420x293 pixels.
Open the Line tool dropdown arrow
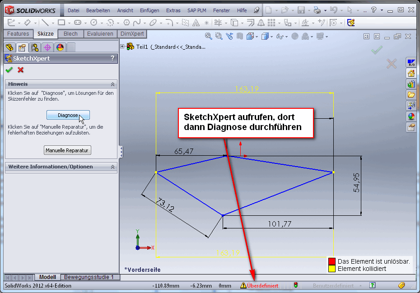click(x=53, y=23)
